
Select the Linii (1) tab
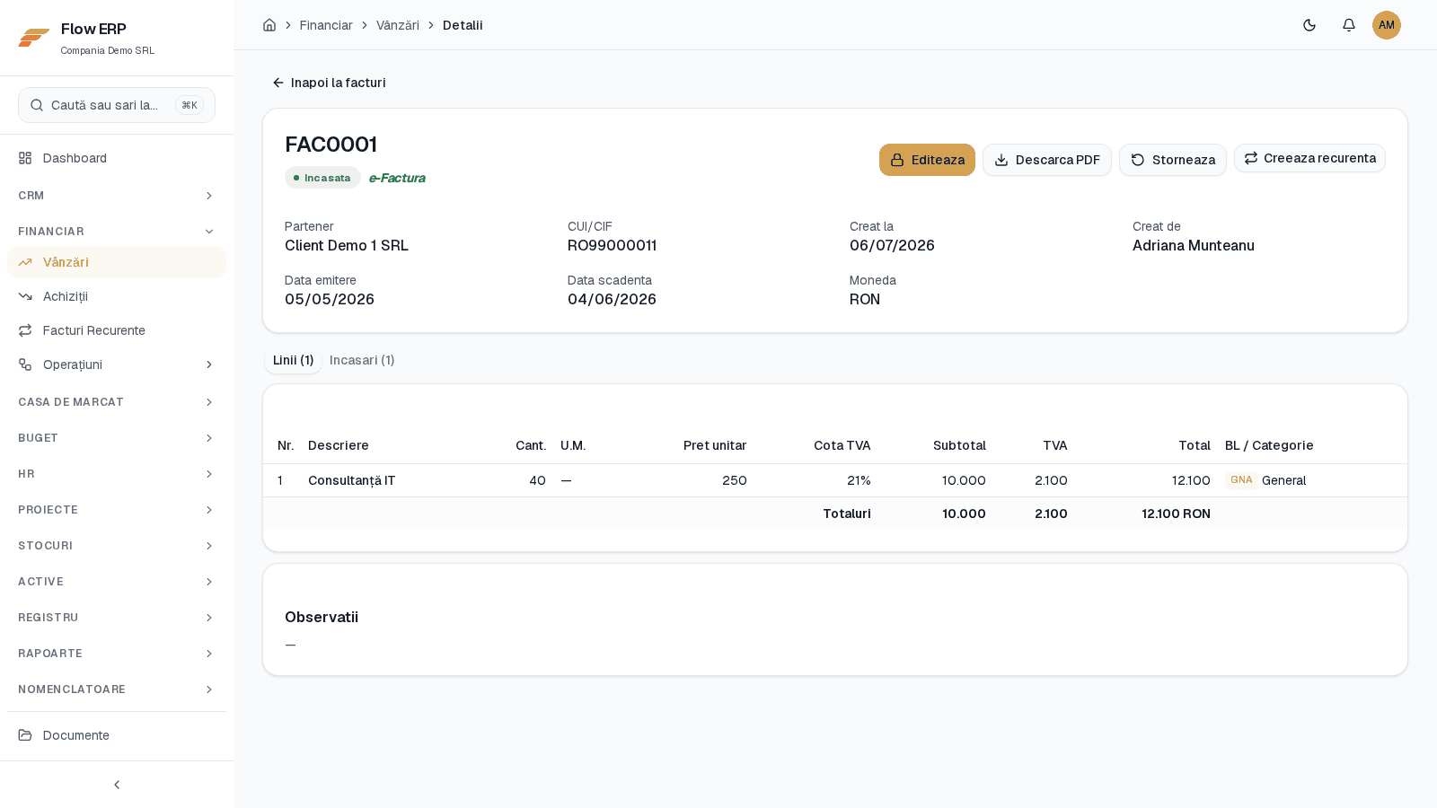[293, 360]
